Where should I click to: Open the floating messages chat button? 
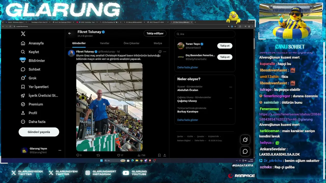[245, 151]
